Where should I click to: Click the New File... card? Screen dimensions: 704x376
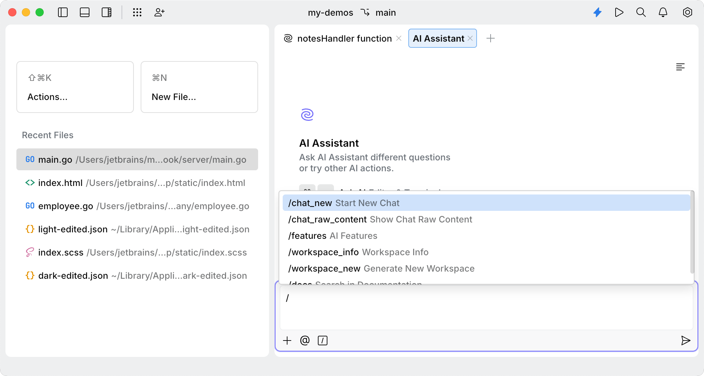click(199, 87)
